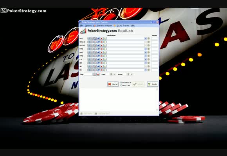Viewport: 227px width, 156px height.
Task: Expand the UTG hand range dropdown
Action: (146, 38)
